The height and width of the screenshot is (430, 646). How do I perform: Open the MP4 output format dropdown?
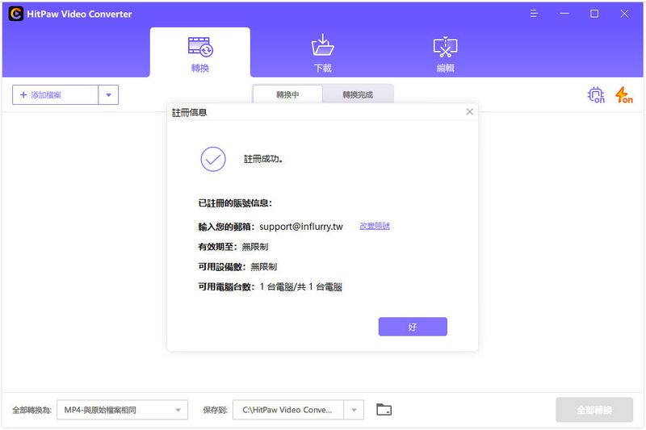pyautogui.click(x=123, y=410)
